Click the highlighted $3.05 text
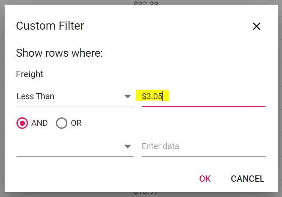This screenshot has width=282, height=197. click(x=152, y=97)
